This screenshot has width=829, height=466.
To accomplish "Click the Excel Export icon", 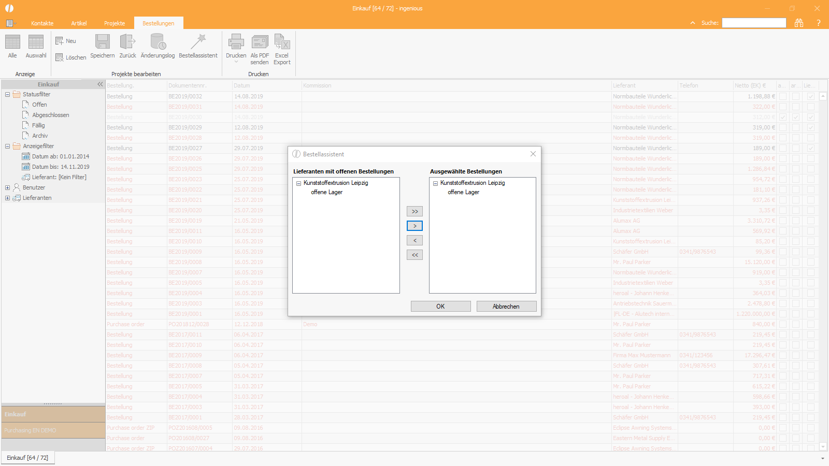I will coord(282,42).
